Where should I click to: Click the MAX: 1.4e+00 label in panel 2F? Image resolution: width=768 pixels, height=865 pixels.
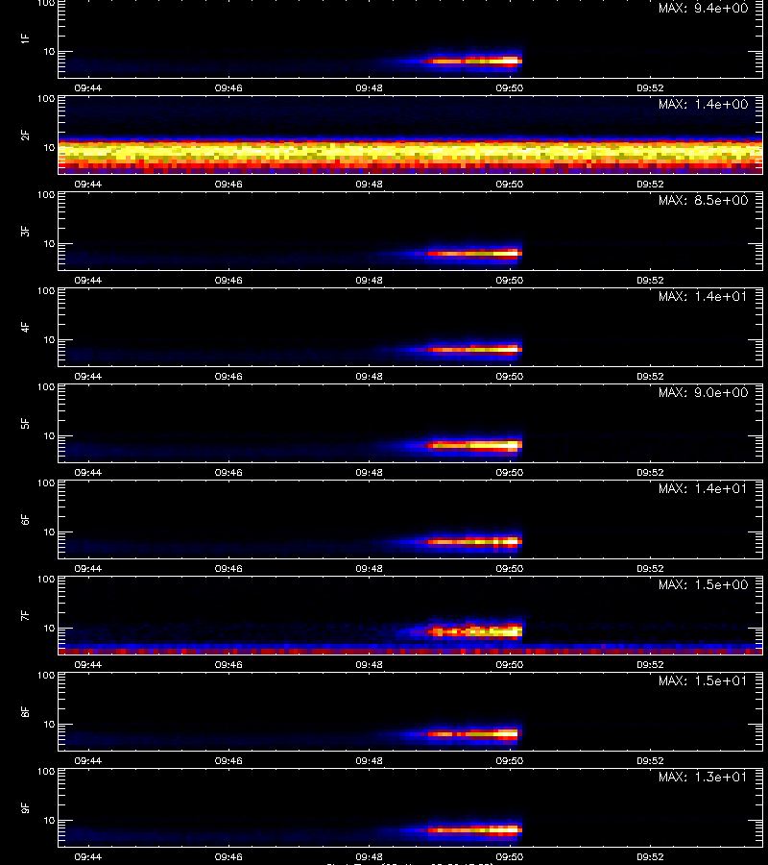(x=703, y=104)
